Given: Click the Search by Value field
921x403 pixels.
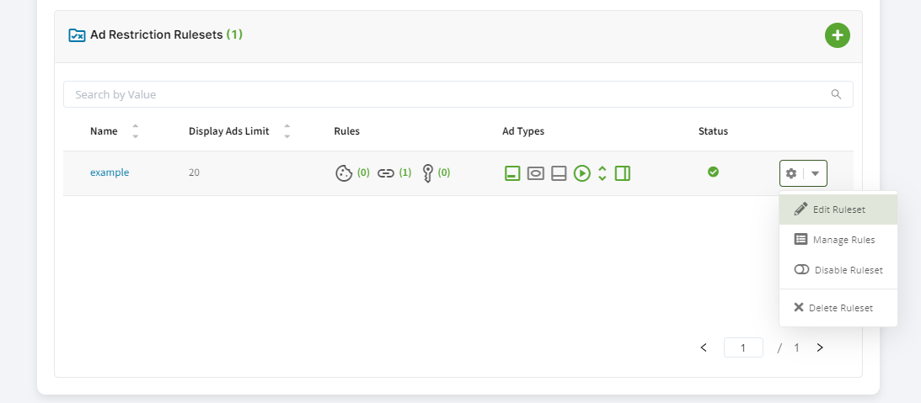Looking at the screenshot, I should pyautogui.click(x=447, y=94).
